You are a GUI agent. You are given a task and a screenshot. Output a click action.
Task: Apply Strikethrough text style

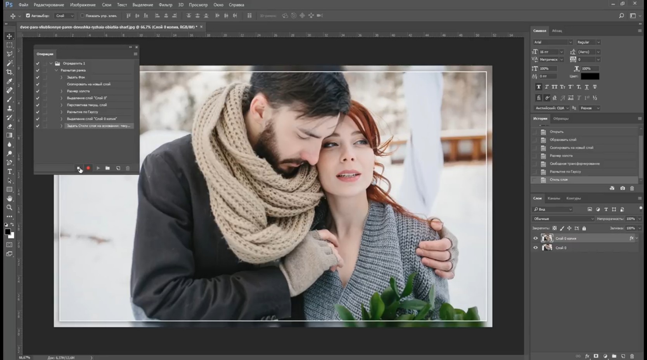click(x=595, y=87)
